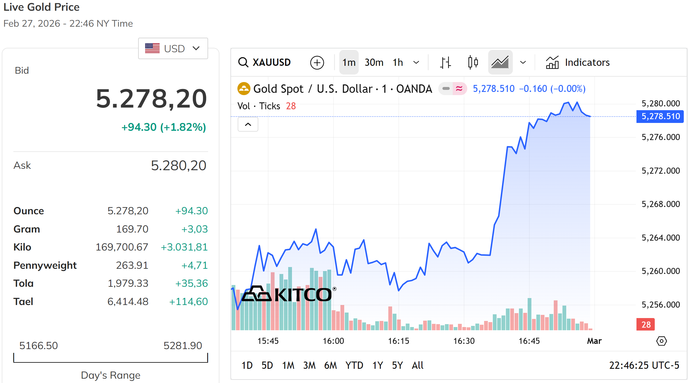This screenshot has height=383, width=689.
Task: Click the Day's Range bar
Action: (x=111, y=358)
